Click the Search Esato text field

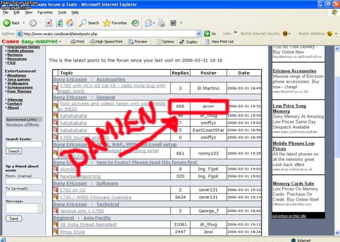point(24,144)
